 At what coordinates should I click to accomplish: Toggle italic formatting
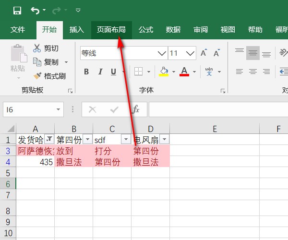pos(100,72)
